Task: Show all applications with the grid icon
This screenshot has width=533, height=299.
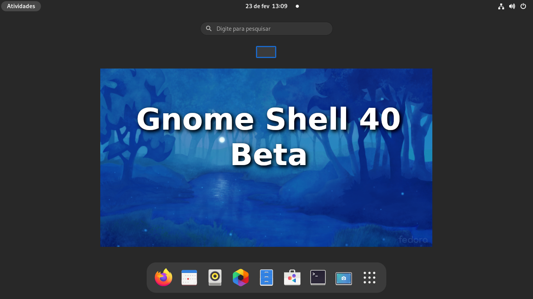Action: point(369,278)
